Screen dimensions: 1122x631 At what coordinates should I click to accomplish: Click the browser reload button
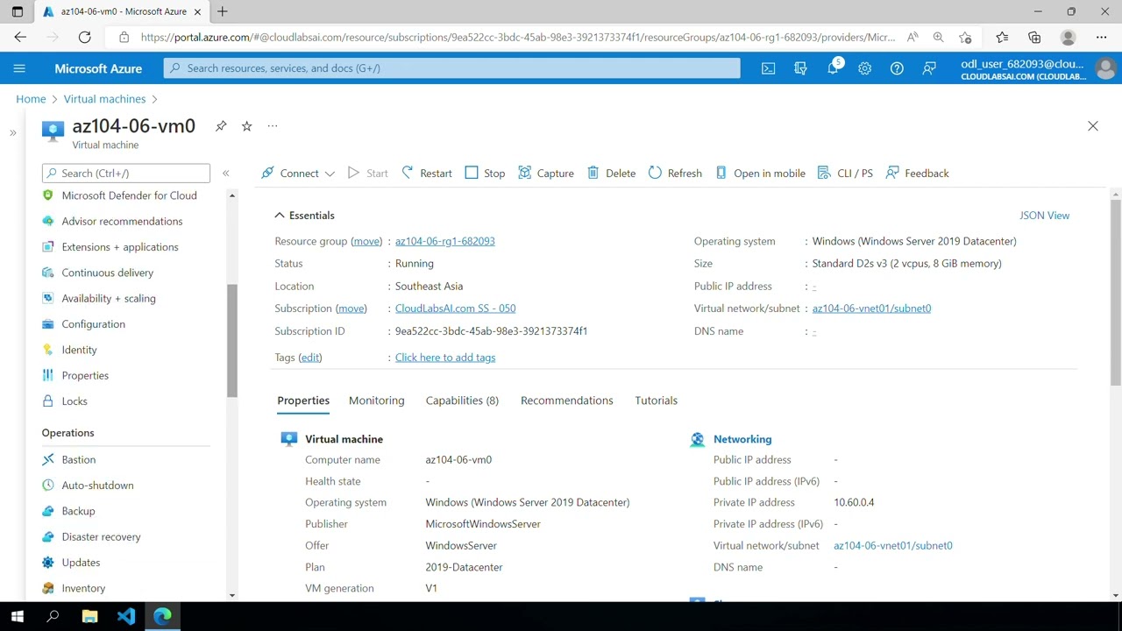(x=84, y=37)
